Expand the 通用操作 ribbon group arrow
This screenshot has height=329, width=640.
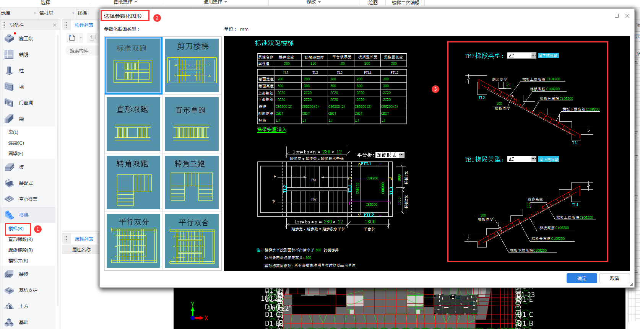click(226, 2)
